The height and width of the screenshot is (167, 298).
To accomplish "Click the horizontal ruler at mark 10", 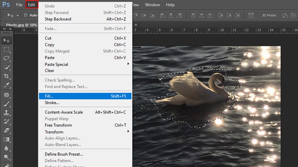I will [x=222, y=30].
